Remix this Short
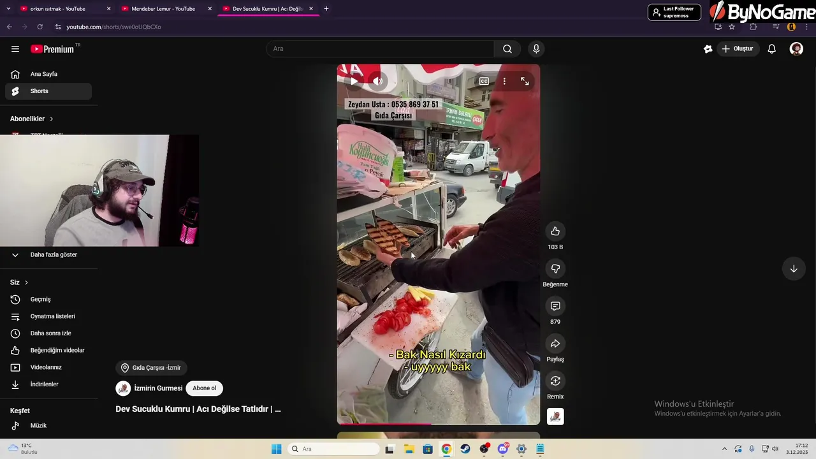 (555, 381)
